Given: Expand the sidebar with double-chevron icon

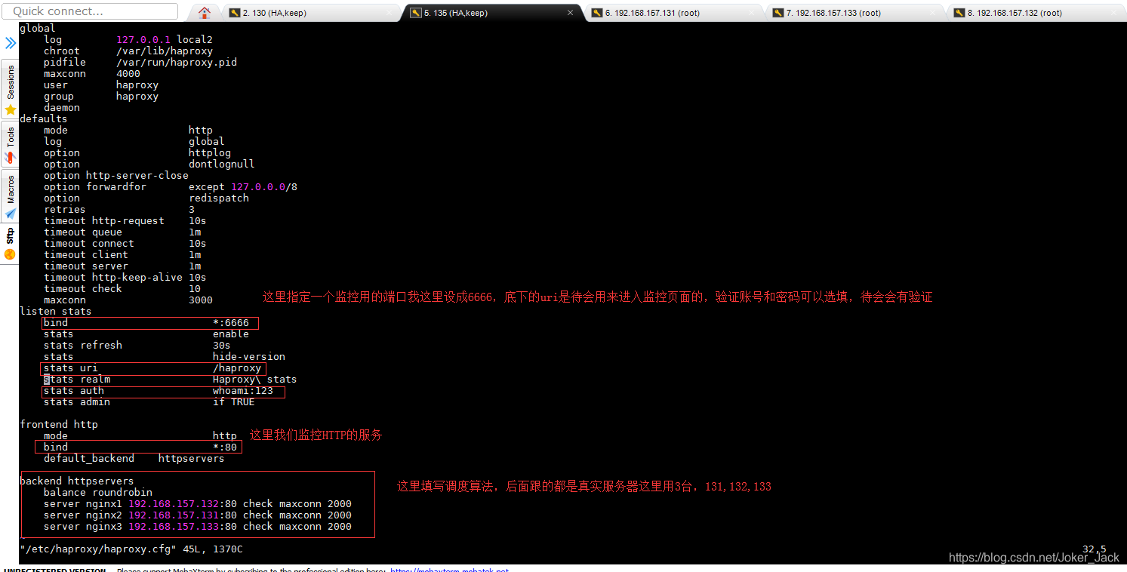Looking at the screenshot, I should 10,43.
